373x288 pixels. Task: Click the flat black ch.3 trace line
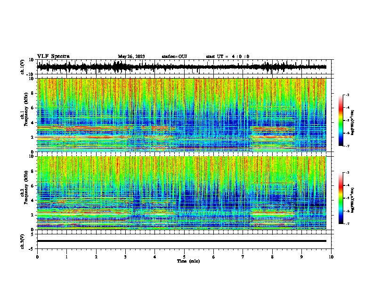[x=181, y=241]
